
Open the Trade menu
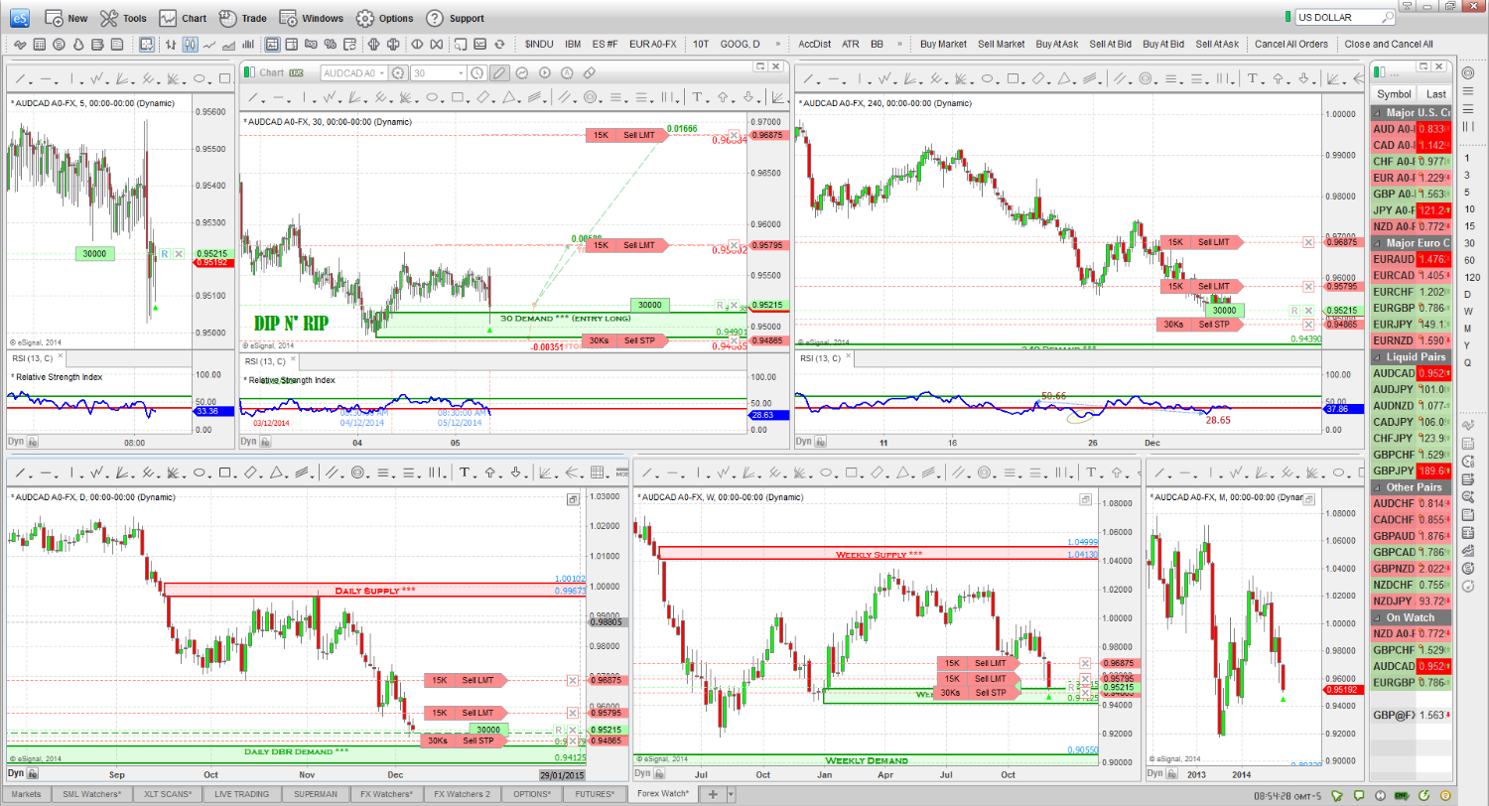click(242, 18)
